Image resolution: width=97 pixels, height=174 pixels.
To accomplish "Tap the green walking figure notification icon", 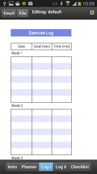I will pyautogui.click(x=24, y=4).
